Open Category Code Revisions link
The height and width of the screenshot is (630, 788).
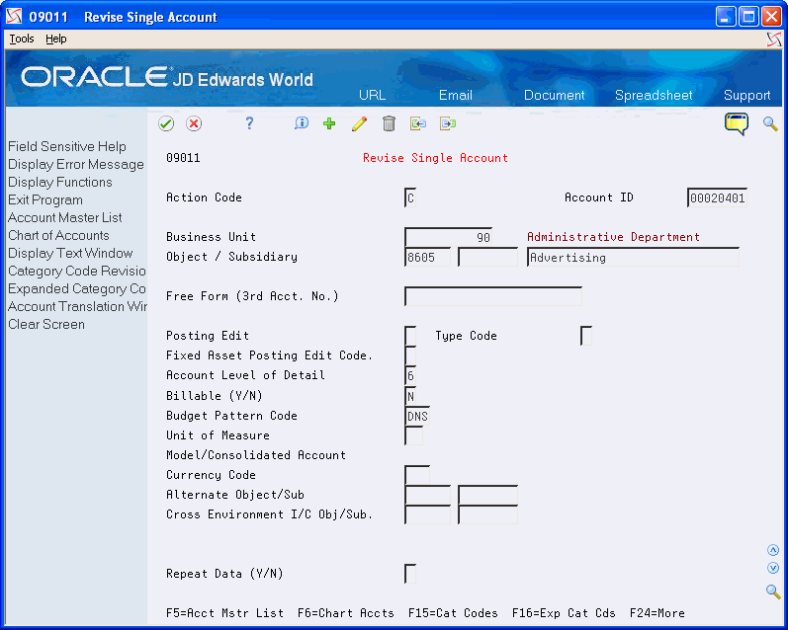click(x=77, y=272)
